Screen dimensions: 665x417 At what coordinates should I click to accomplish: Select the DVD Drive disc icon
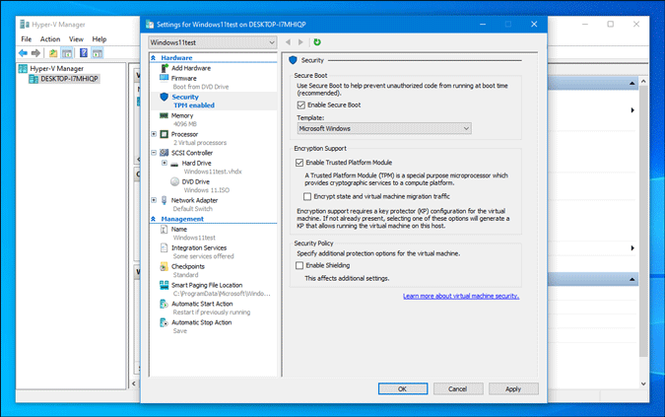pyautogui.click(x=174, y=181)
